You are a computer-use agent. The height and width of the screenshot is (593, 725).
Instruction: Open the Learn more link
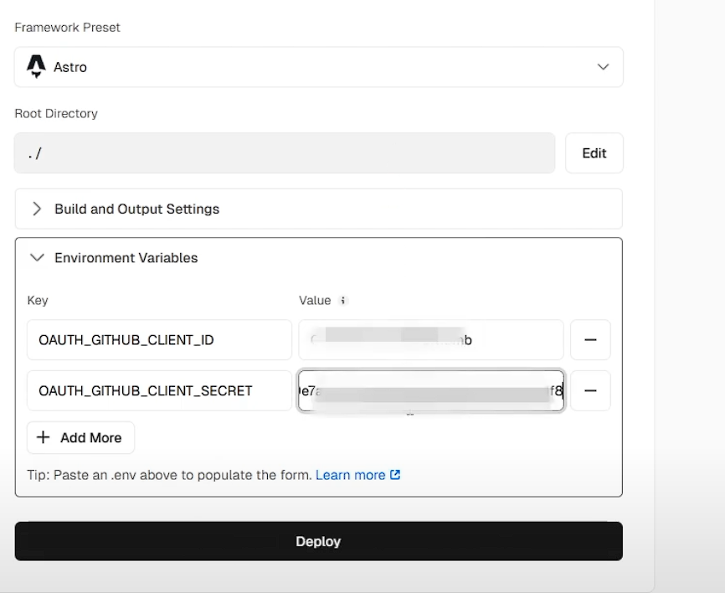(x=350, y=475)
